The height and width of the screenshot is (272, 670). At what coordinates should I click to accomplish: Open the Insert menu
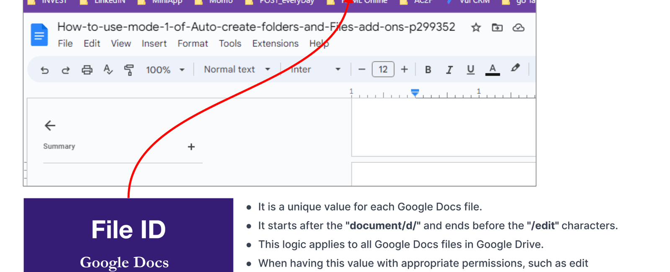(x=154, y=44)
